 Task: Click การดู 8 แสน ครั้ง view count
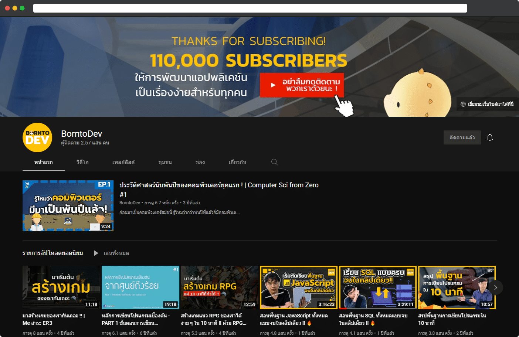coord(38,333)
